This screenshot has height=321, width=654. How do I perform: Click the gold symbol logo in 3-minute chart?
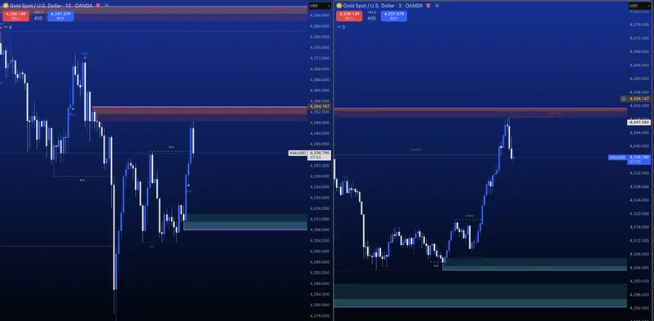(x=339, y=6)
